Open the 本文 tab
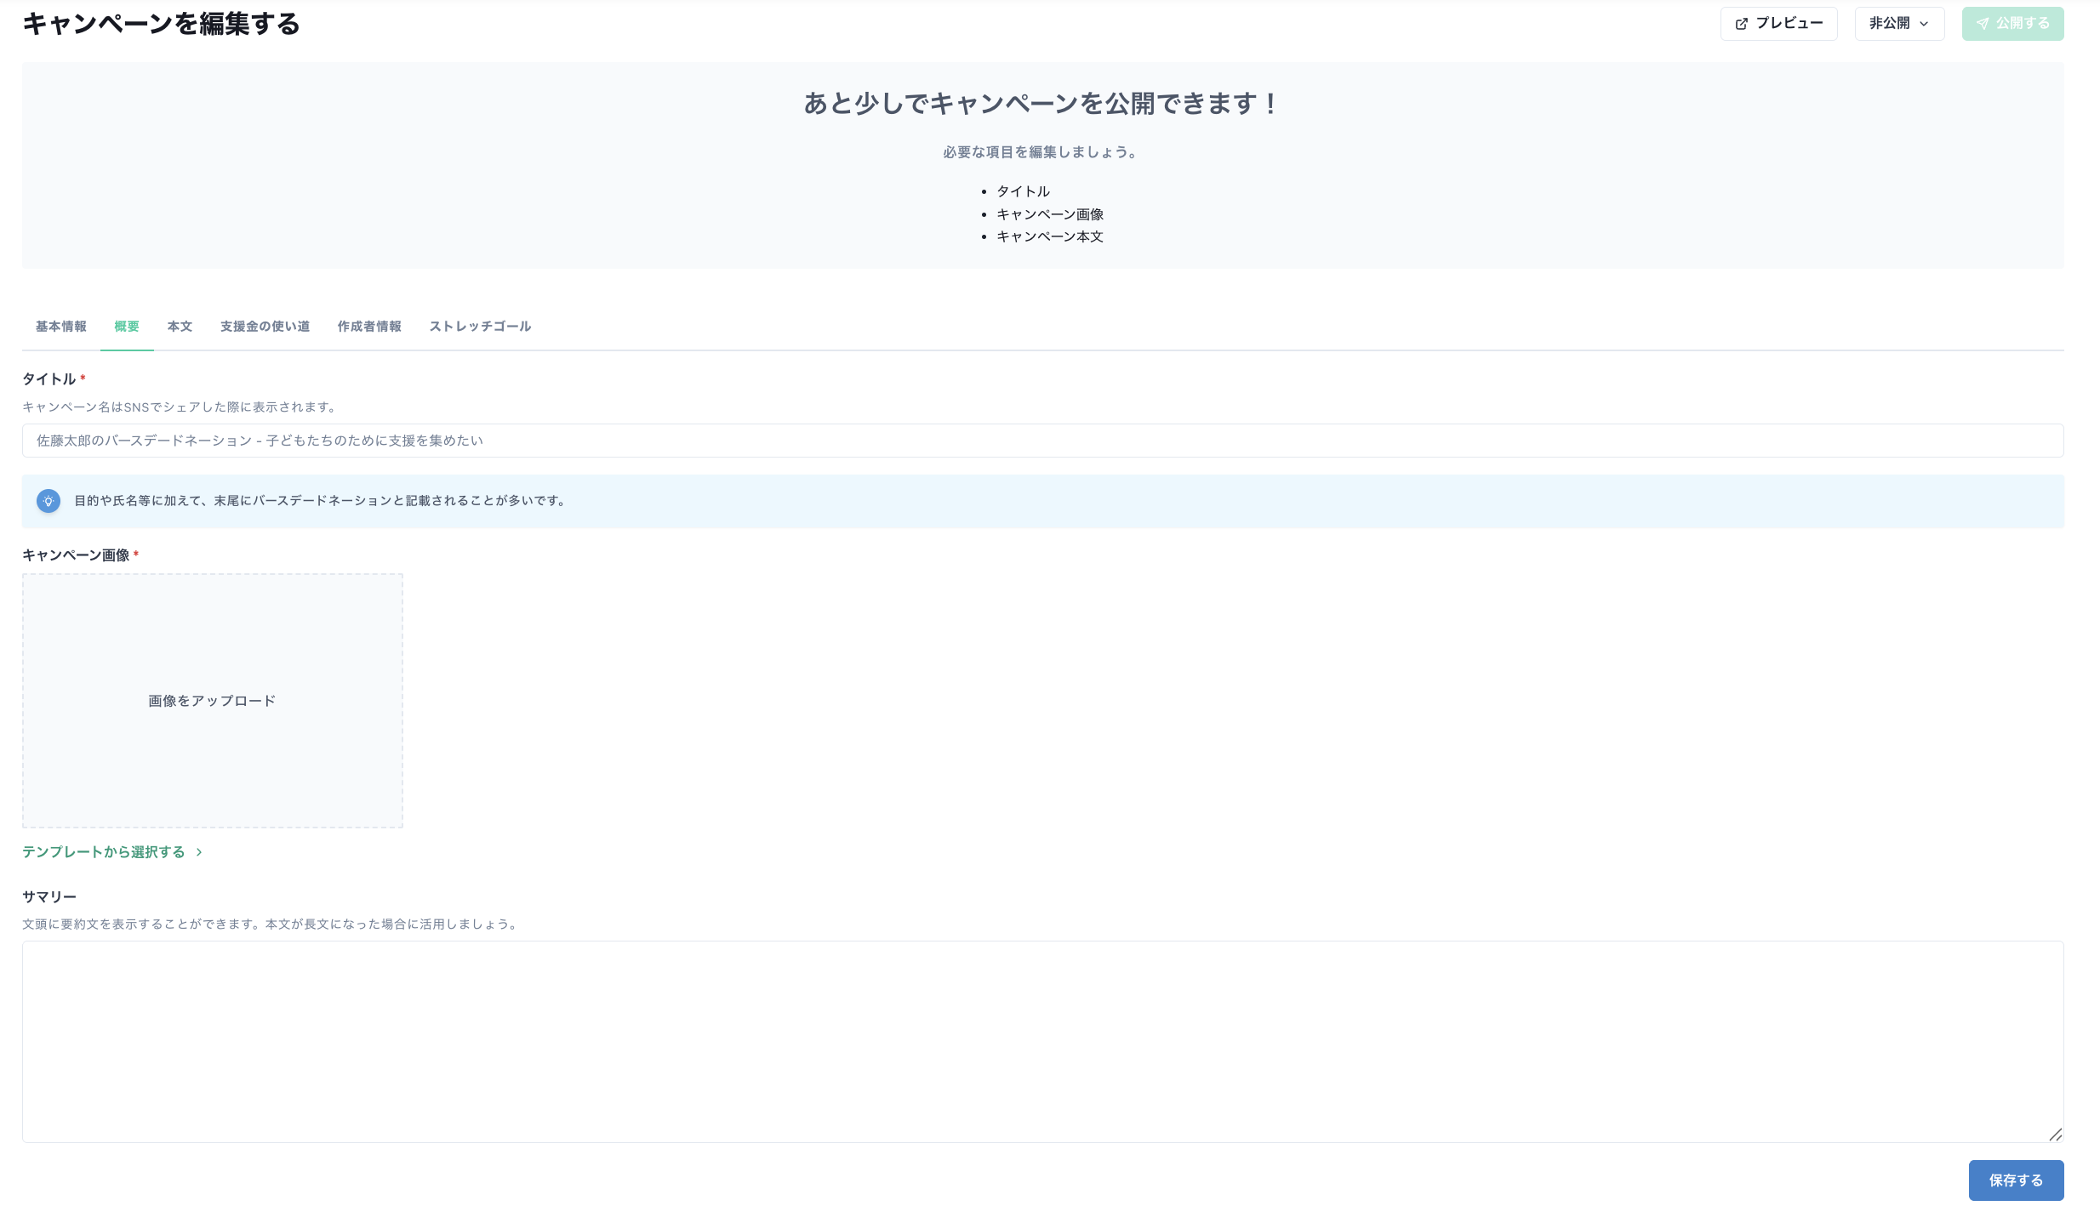The height and width of the screenshot is (1223, 2100). [x=180, y=326]
